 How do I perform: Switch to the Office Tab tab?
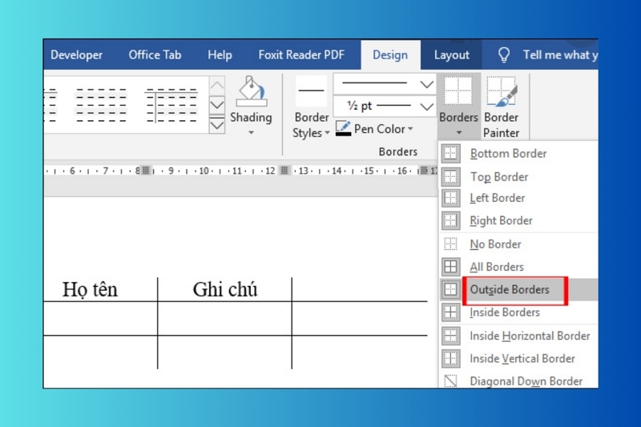155,54
